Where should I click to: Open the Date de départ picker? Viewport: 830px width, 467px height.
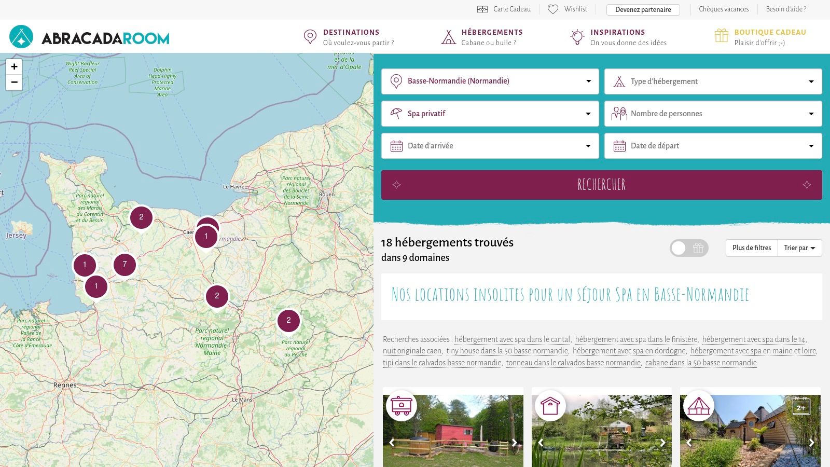click(x=713, y=146)
